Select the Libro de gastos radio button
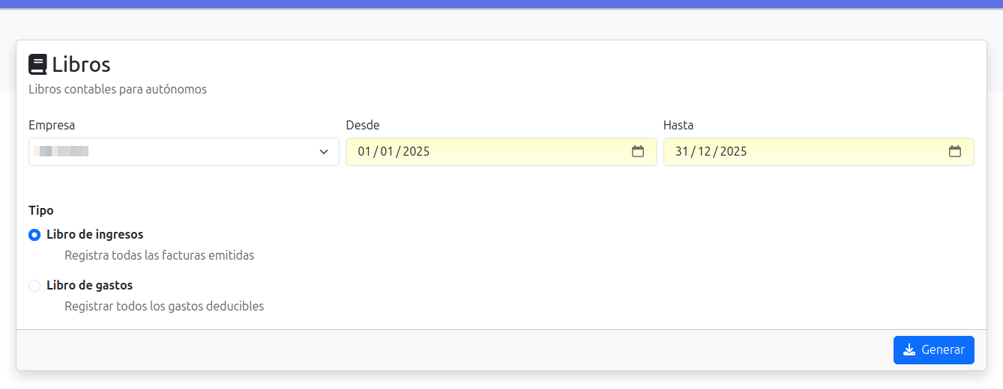The width and height of the screenshot is (1003, 389). coord(34,286)
